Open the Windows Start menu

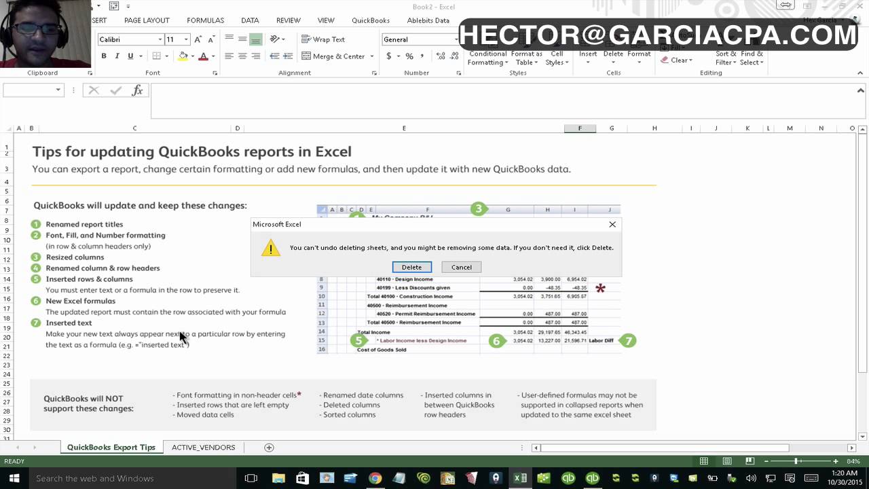coord(14,478)
